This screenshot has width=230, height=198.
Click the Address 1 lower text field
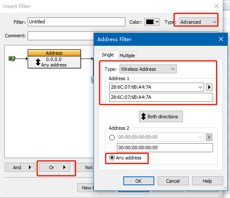pyautogui.click(x=161, y=97)
